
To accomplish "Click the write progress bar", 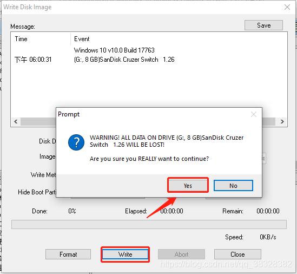I will pos(149,225).
